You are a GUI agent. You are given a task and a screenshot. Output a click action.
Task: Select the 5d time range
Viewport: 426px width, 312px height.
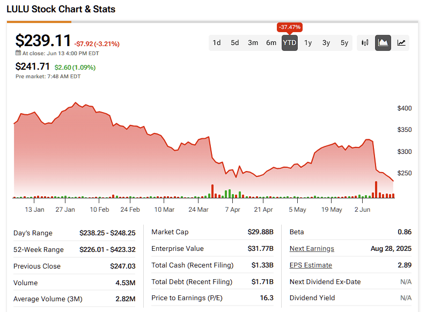pos(235,43)
